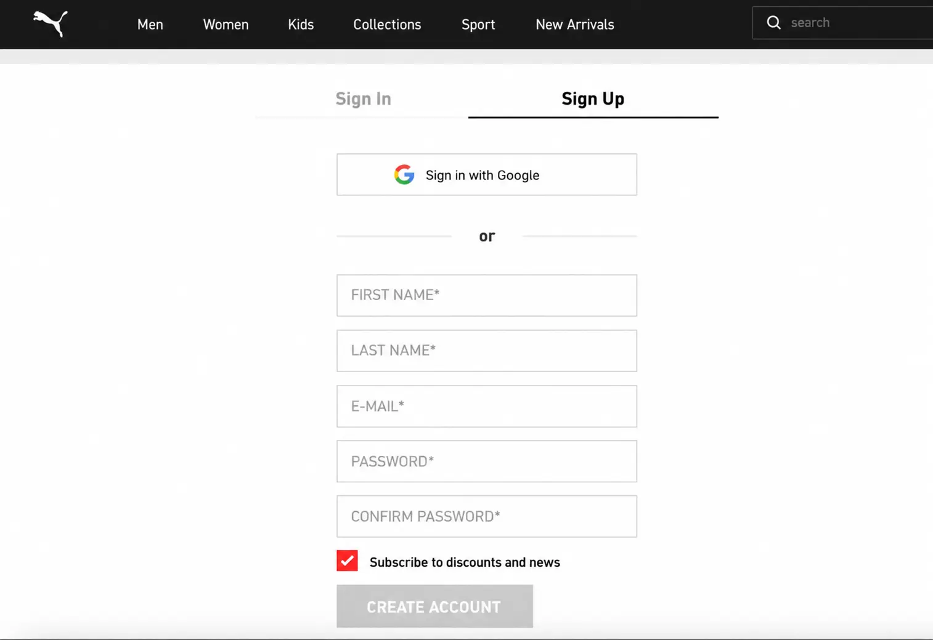The image size is (933, 640).
Task: Open the Kids menu
Action: tap(301, 25)
